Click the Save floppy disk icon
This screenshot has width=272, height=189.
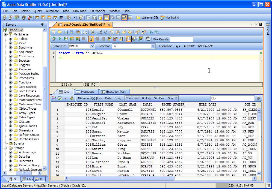[x=66, y=32]
